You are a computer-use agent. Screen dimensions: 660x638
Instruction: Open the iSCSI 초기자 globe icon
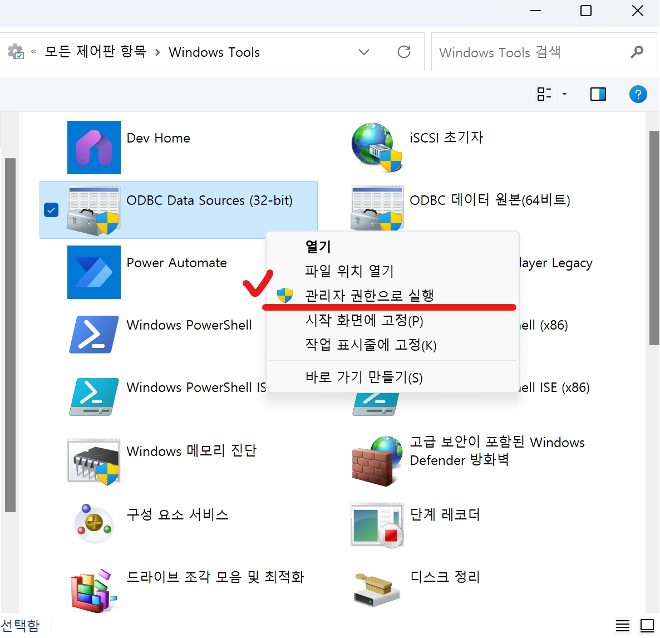pyautogui.click(x=377, y=148)
